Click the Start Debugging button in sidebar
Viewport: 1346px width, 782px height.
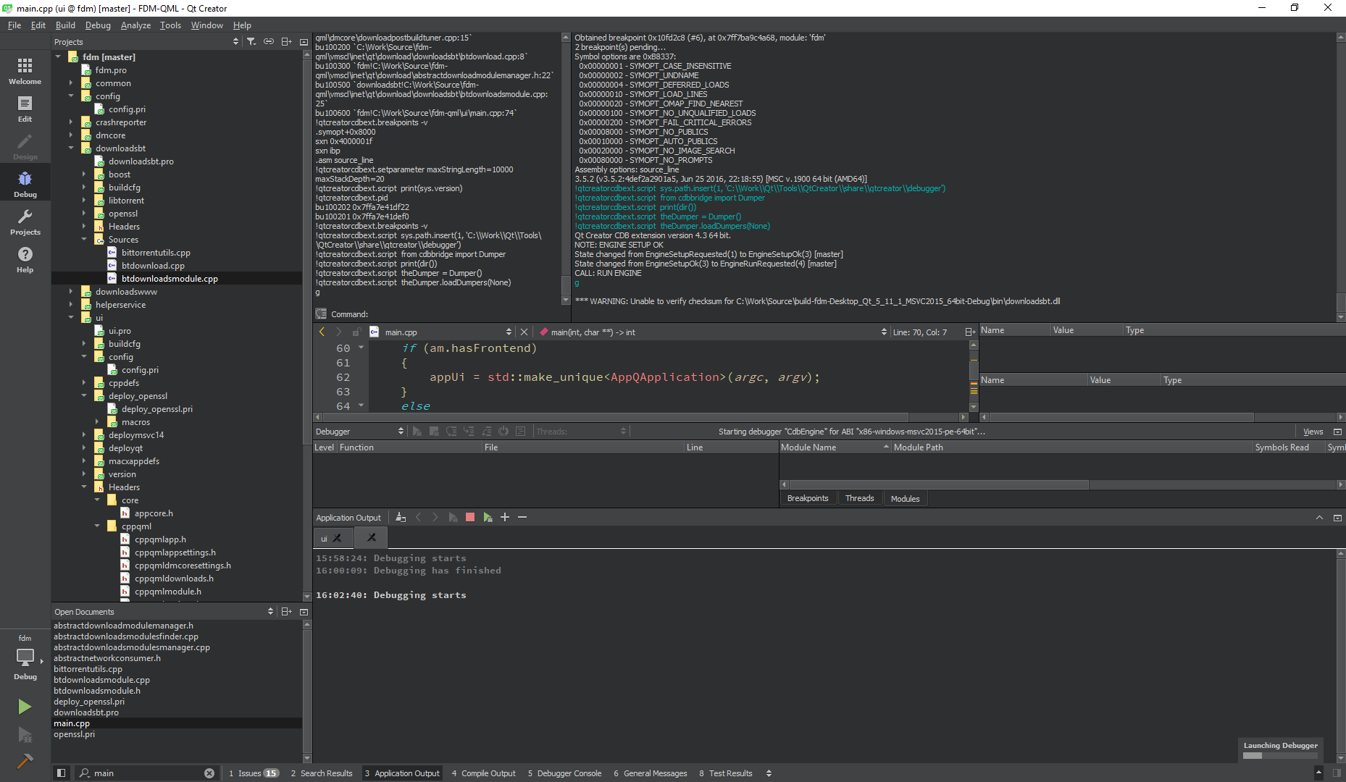click(x=25, y=735)
